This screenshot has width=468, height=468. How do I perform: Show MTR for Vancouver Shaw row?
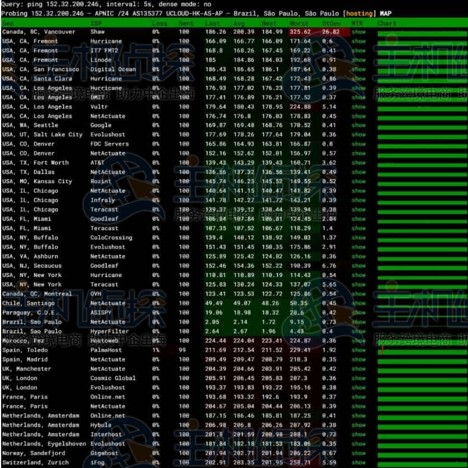point(358,32)
